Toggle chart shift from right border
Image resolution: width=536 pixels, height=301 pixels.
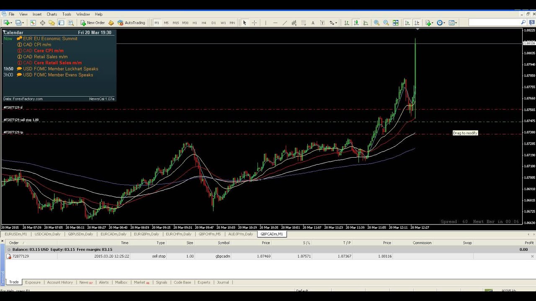pyautogui.click(x=417, y=23)
